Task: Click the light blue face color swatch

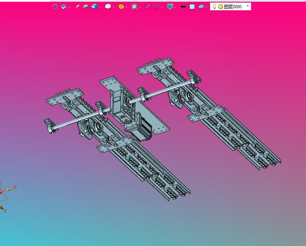Action: pos(192,7)
